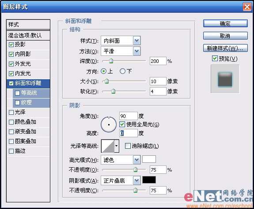The height and width of the screenshot is (209, 254).
Task: Click the angle dial circle
Action: click(x=109, y=125)
